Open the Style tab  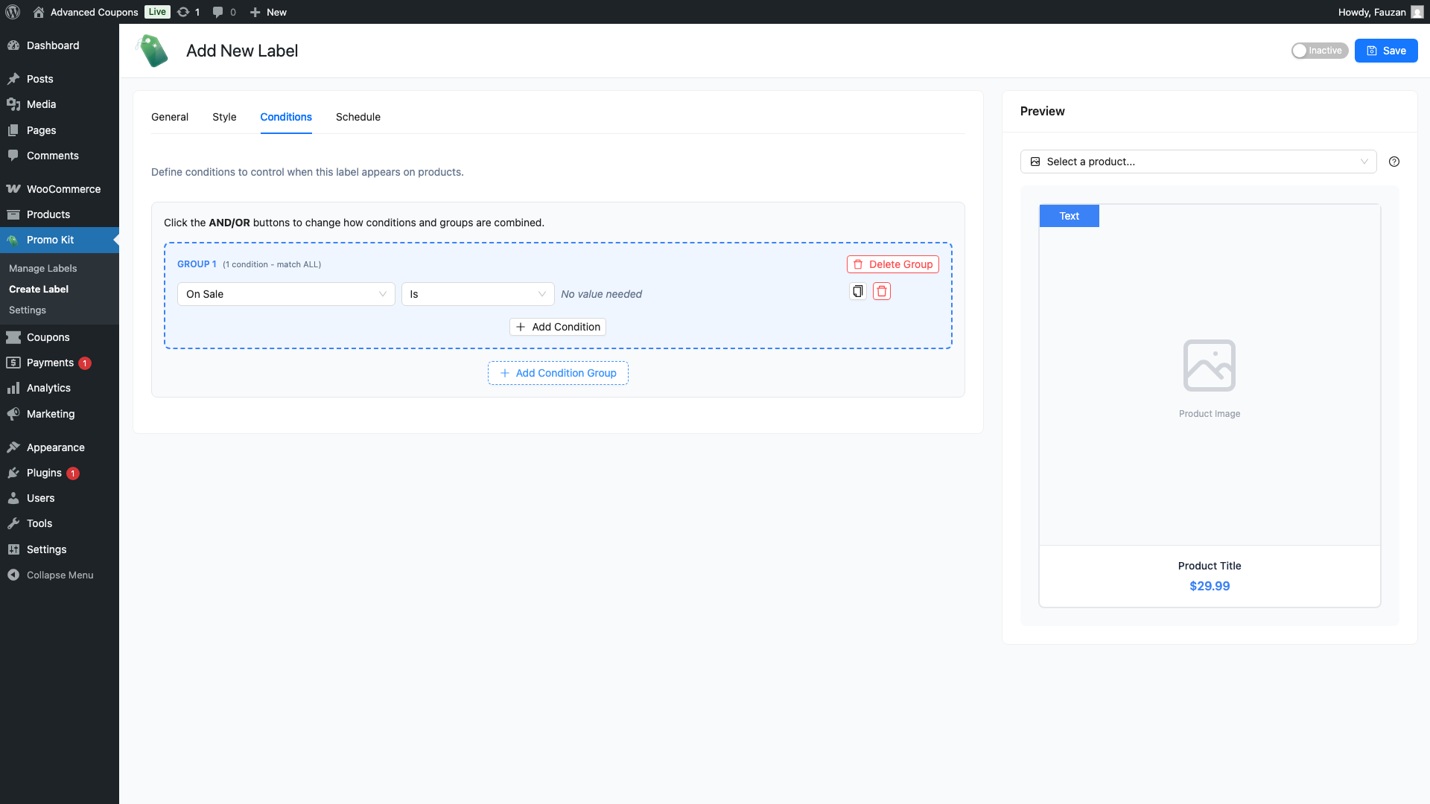(x=224, y=117)
